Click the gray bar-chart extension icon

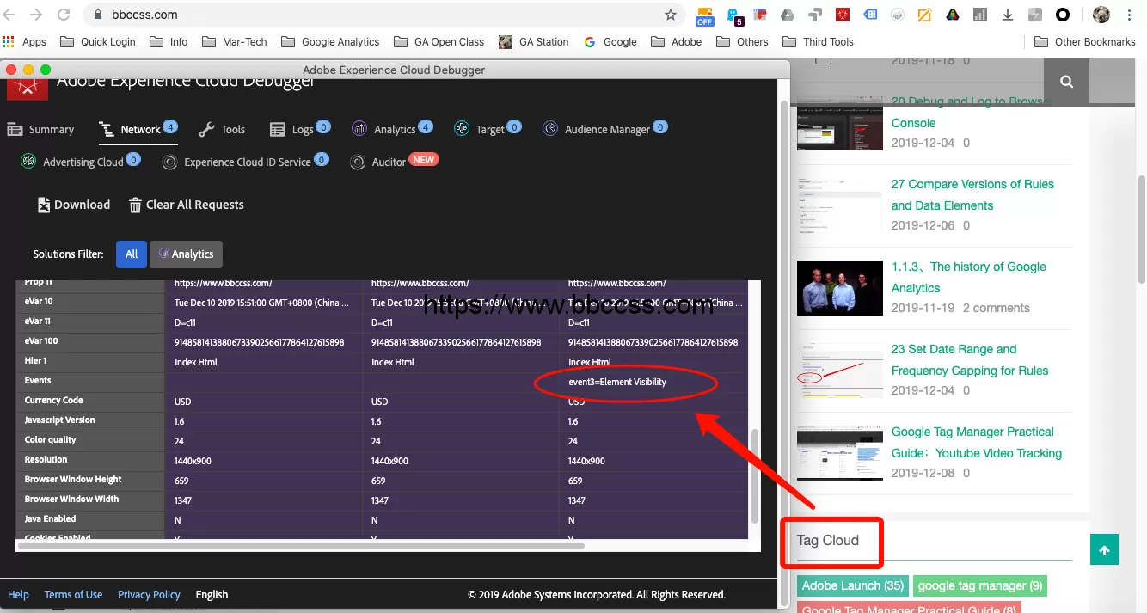point(980,15)
